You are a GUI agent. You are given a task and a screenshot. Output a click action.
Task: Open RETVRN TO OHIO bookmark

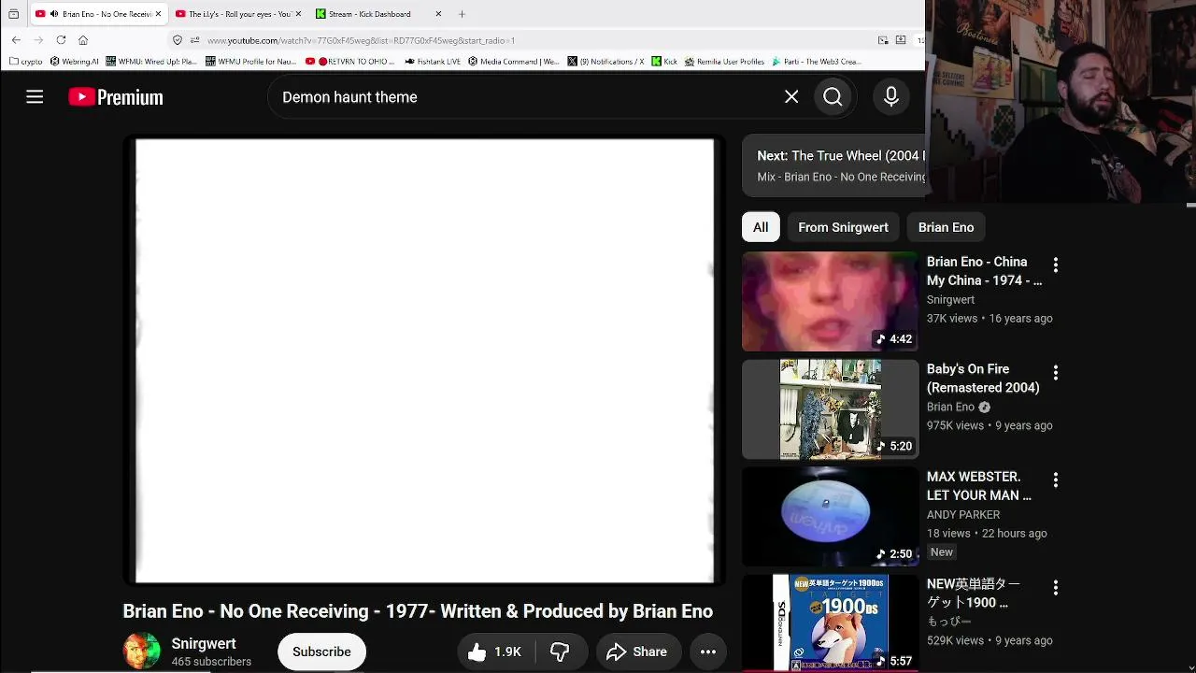(x=350, y=62)
